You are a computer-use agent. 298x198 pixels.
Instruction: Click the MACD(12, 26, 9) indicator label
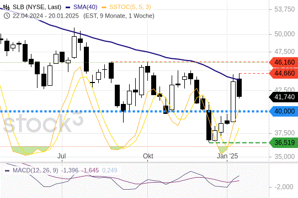click(x=35, y=170)
